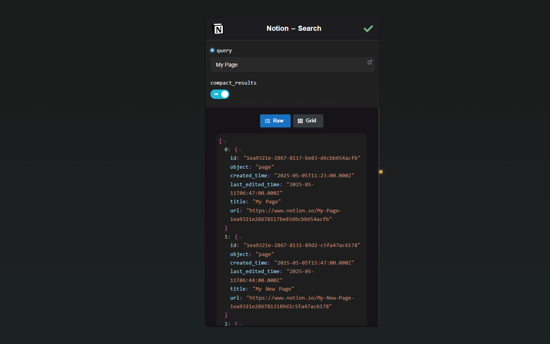Collapse the root array chevron
550x344 pixels.
[x=225, y=141]
